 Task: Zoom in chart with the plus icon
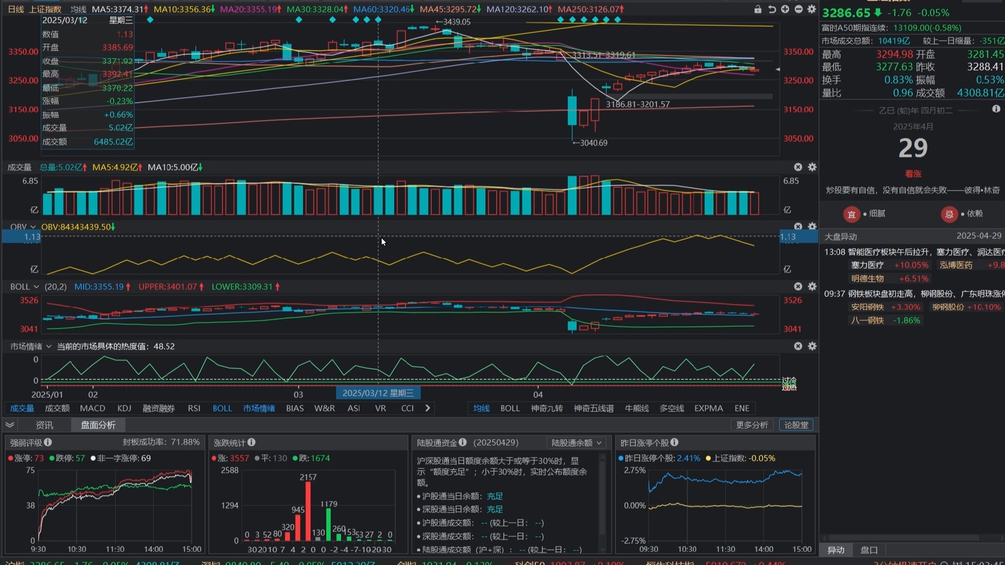[x=785, y=9]
